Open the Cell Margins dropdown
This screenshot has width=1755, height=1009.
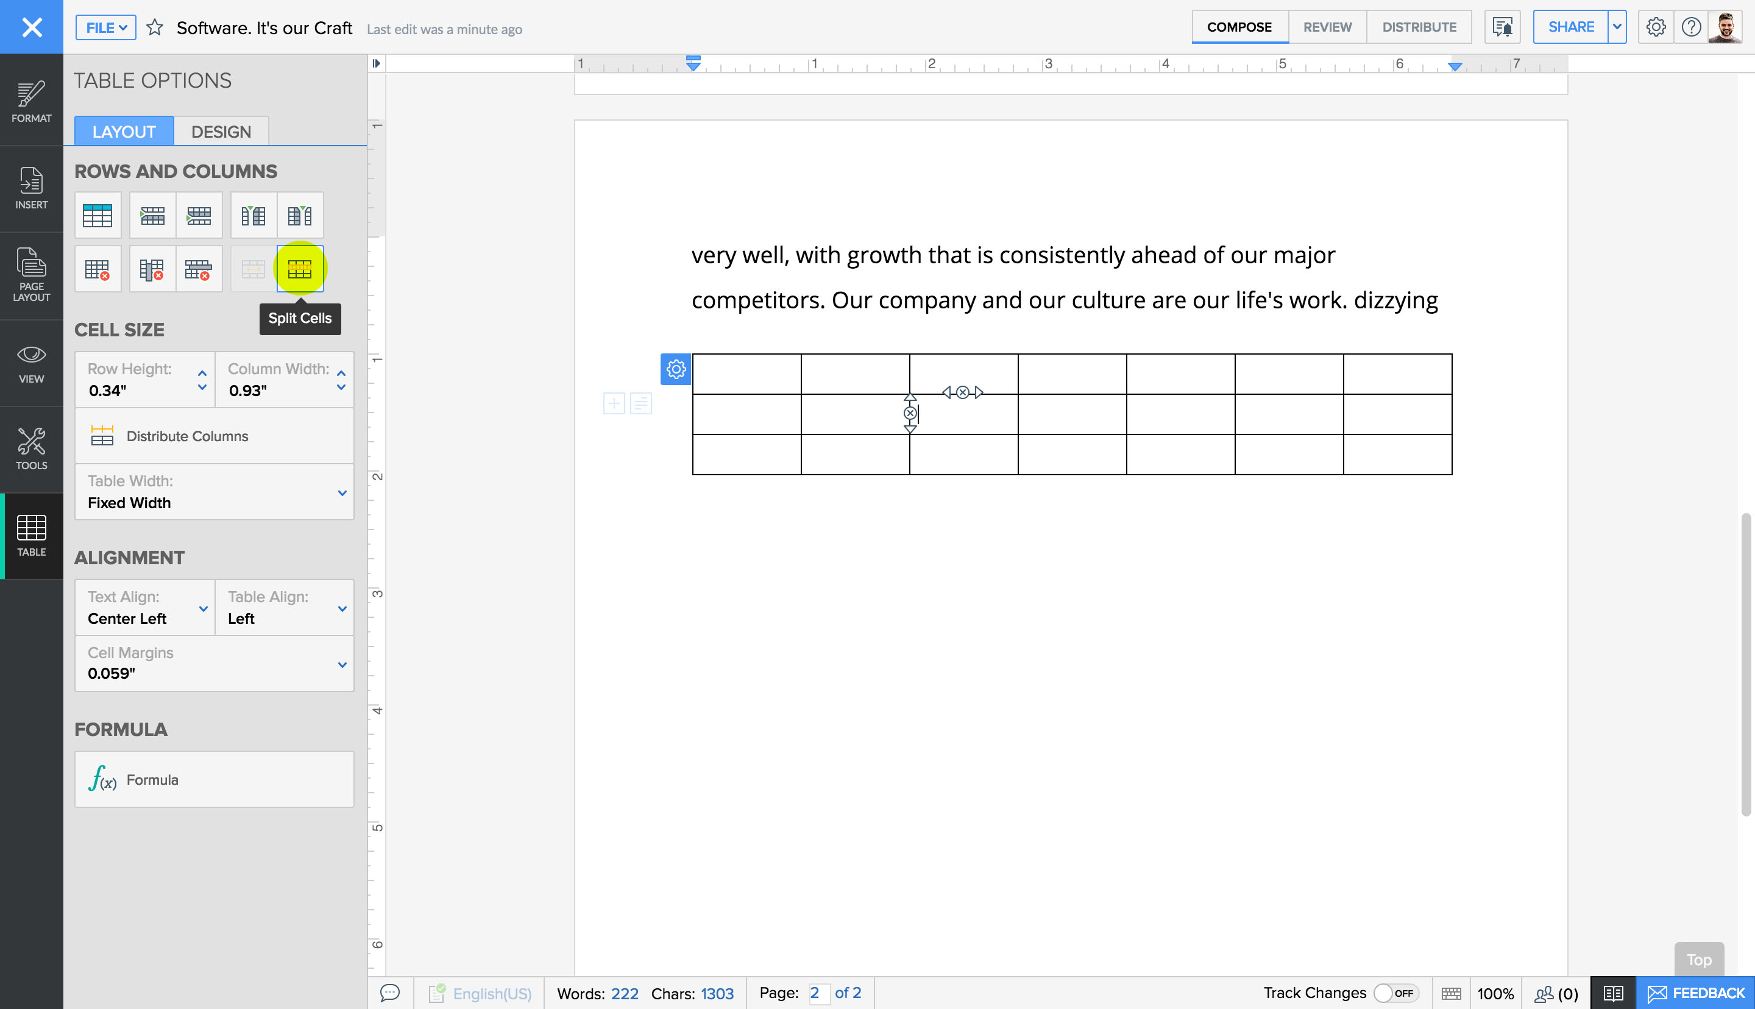[x=342, y=665]
